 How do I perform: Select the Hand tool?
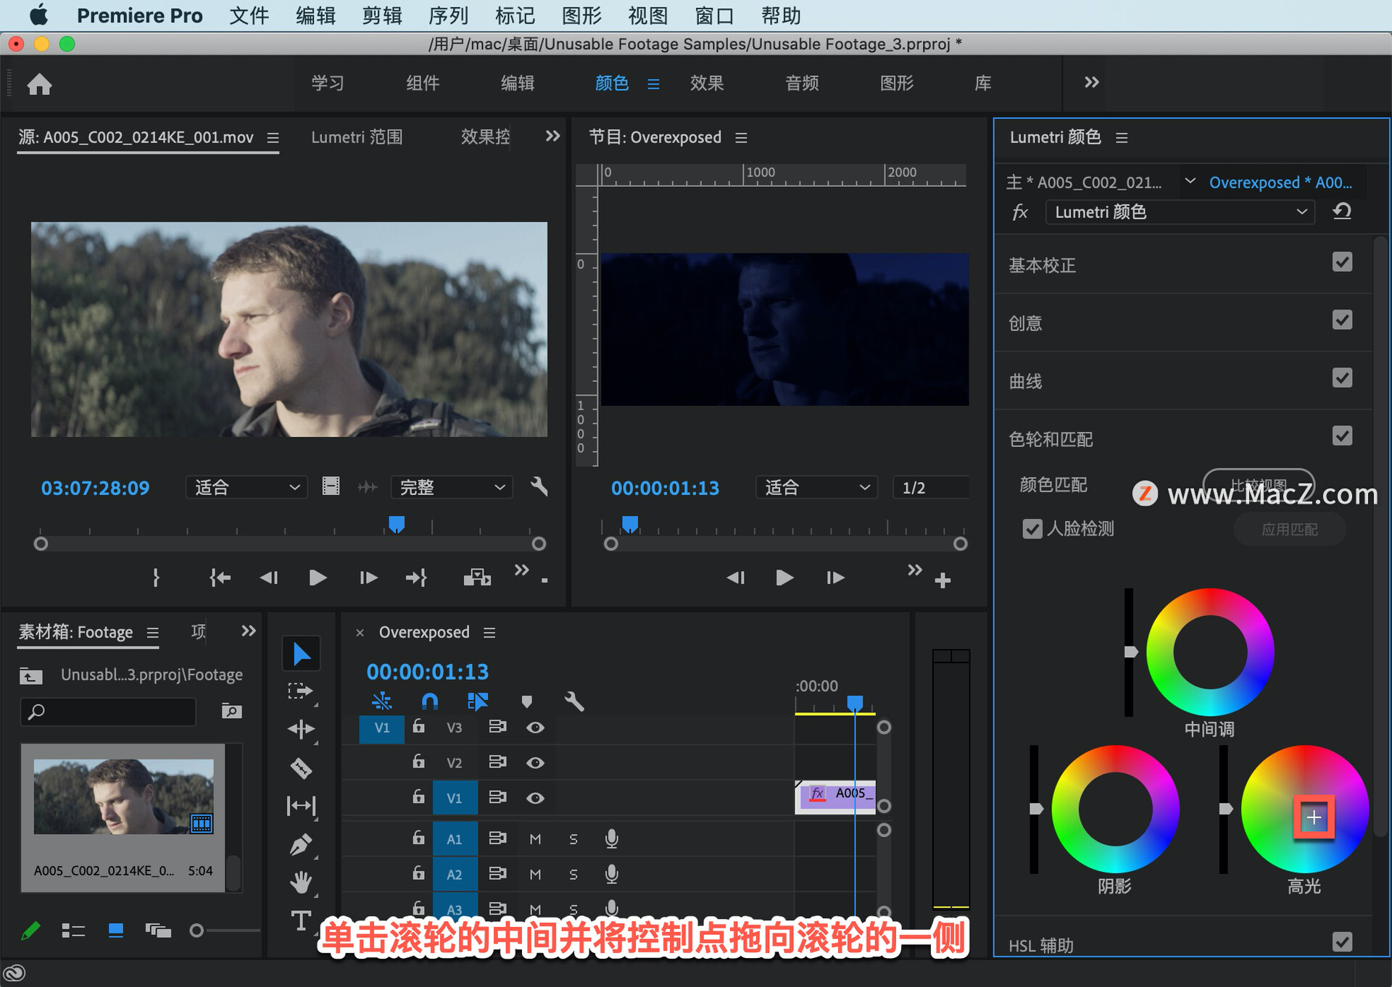pos(301,882)
